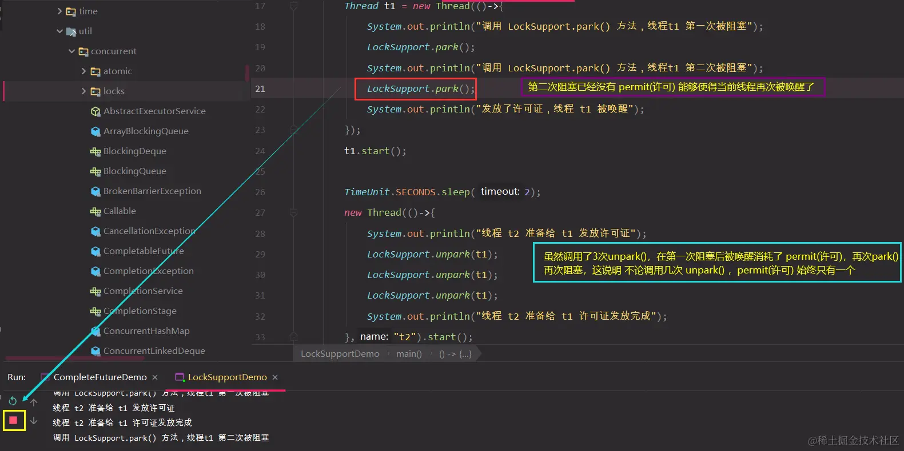
Task: Click the CompletionService interface icon
Action: point(95,291)
